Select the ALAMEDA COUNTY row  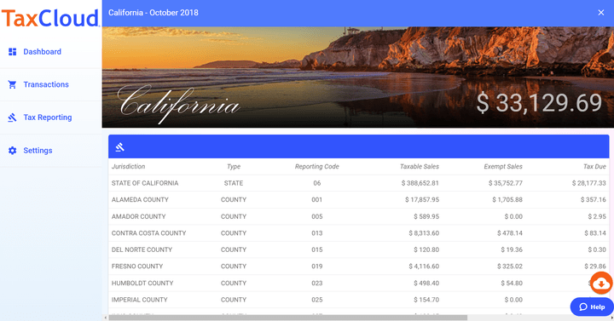[x=359, y=199]
